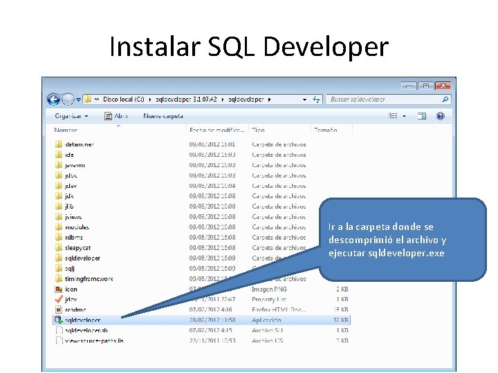Create a folder with Nueva carpeta
The image size is (498, 373).
(163, 116)
